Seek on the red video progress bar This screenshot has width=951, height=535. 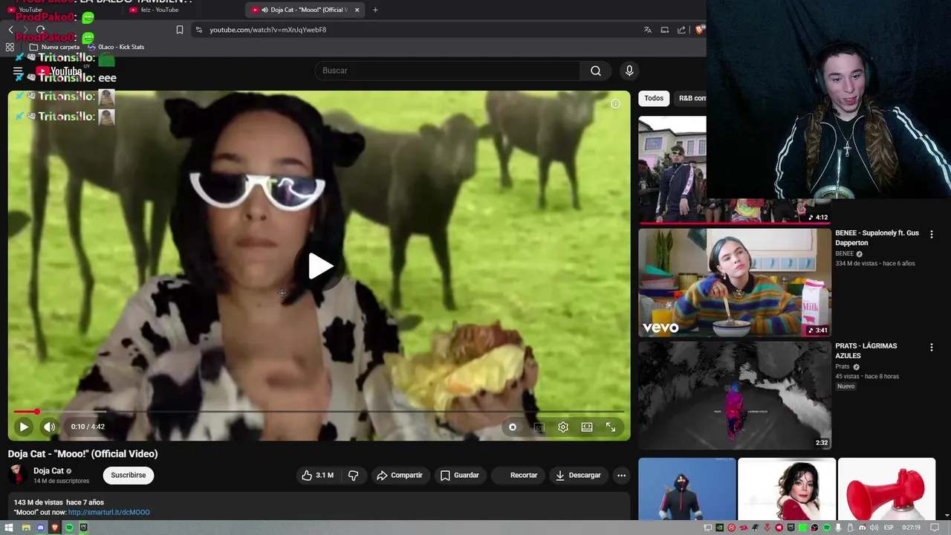(x=319, y=412)
